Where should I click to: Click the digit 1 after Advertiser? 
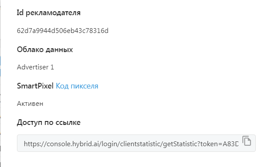point(52,67)
